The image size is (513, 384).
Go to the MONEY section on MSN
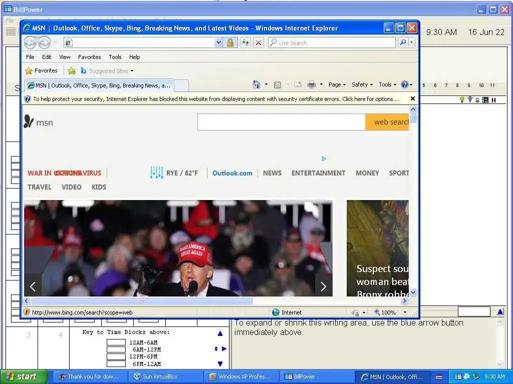(367, 173)
